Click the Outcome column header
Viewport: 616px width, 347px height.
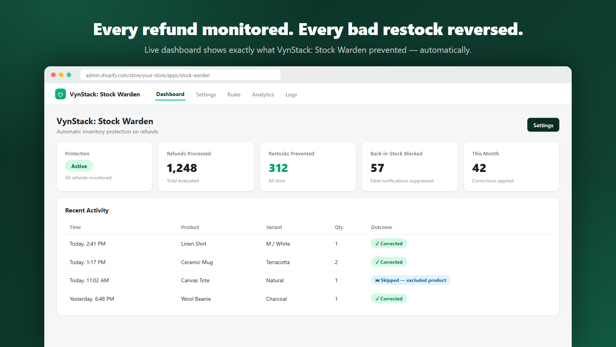click(381, 227)
